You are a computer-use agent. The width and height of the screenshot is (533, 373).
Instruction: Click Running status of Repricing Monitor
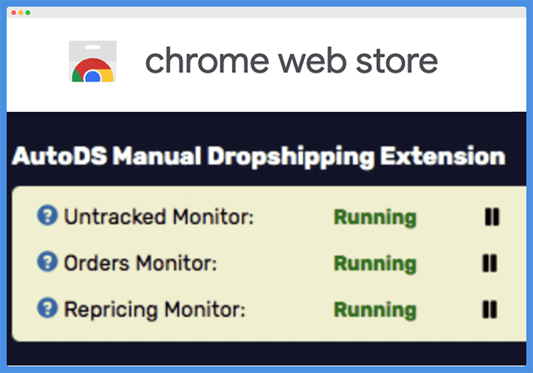pos(375,310)
